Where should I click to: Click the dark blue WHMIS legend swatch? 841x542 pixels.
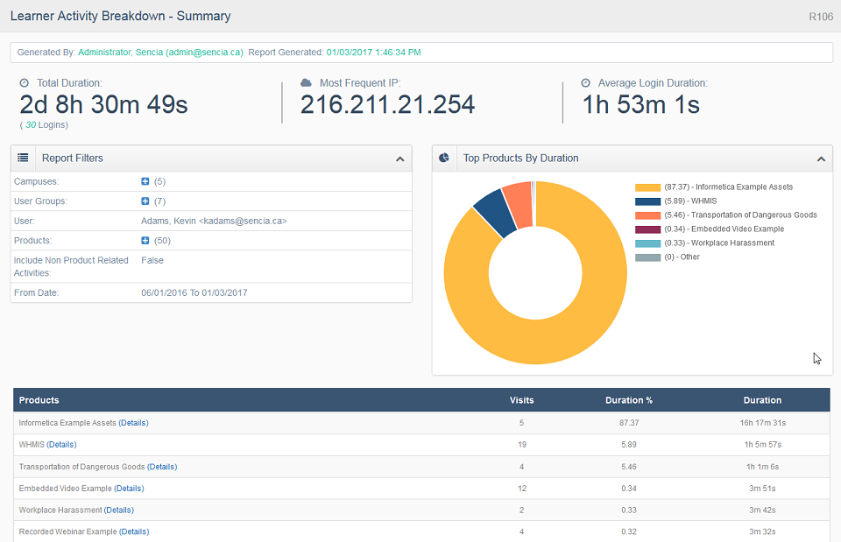pyautogui.click(x=648, y=201)
